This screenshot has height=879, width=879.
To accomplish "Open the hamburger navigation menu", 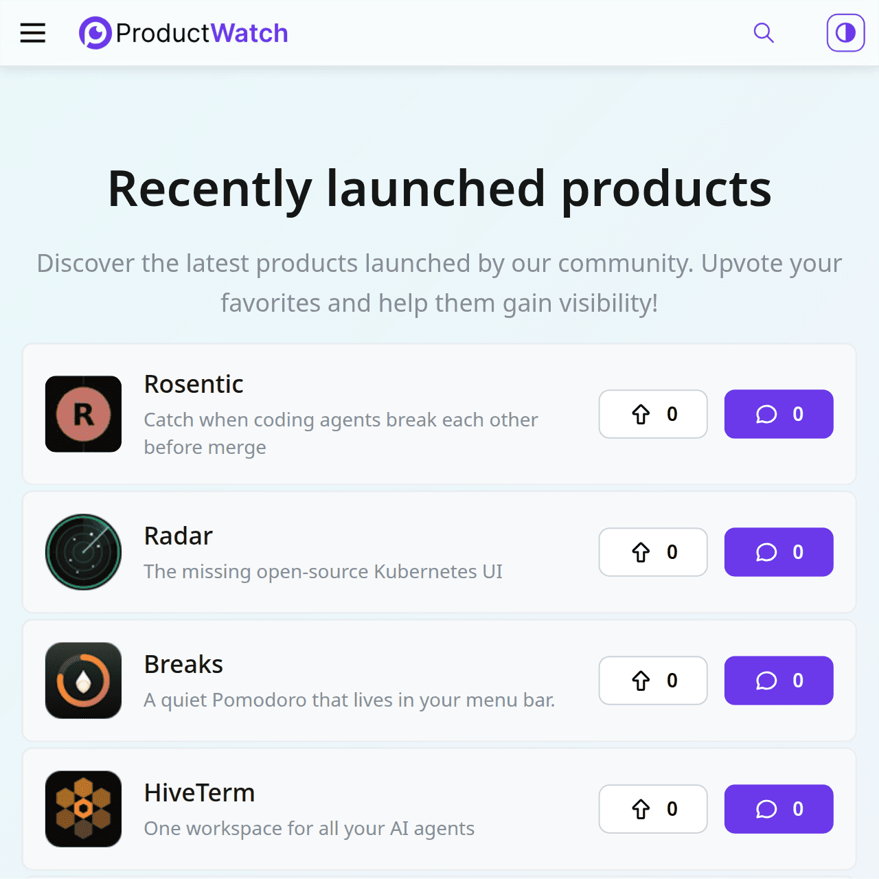I will pyautogui.click(x=32, y=33).
